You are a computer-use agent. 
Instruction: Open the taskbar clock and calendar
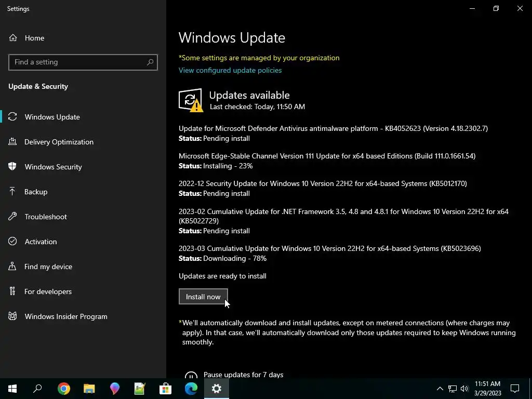(x=487, y=389)
